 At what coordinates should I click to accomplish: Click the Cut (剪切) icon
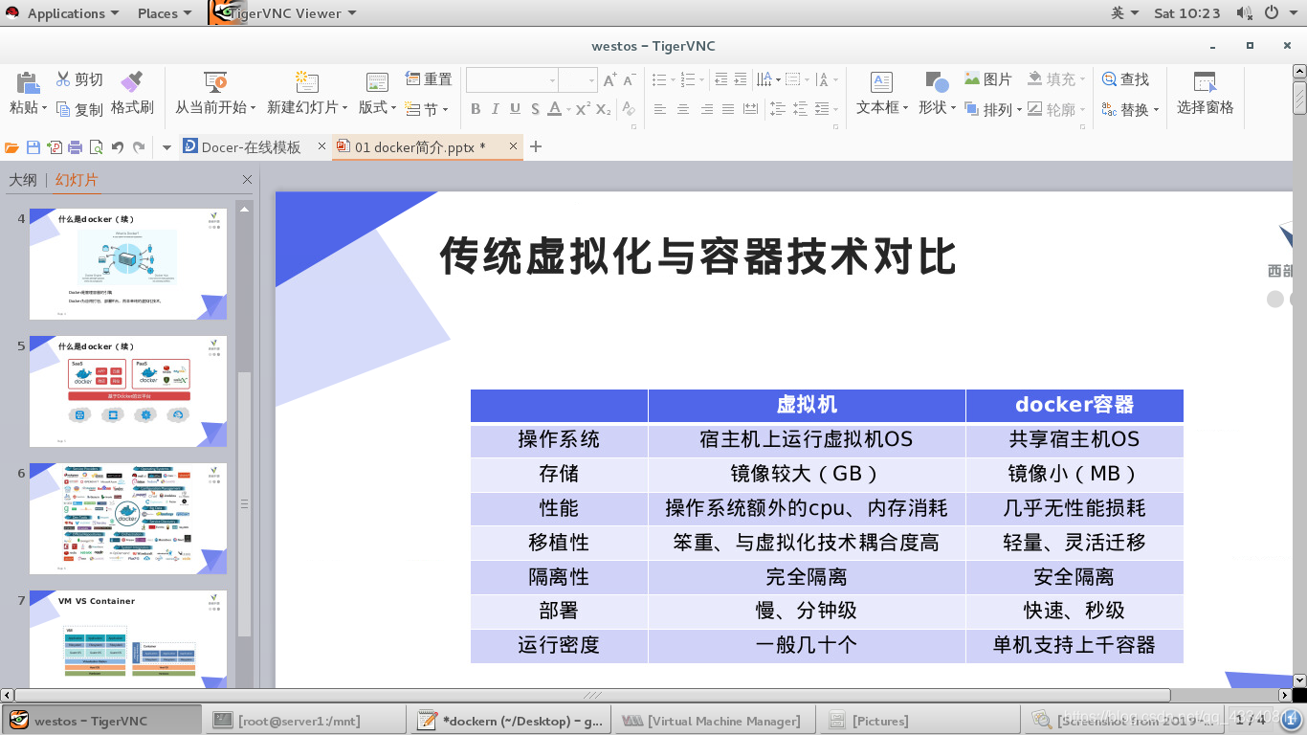click(x=63, y=79)
